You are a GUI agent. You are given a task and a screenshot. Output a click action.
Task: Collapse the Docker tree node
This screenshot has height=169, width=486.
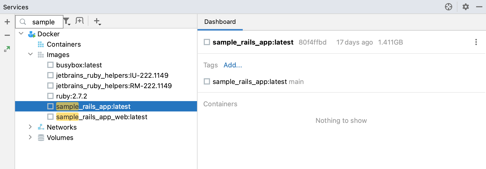[x=21, y=34]
